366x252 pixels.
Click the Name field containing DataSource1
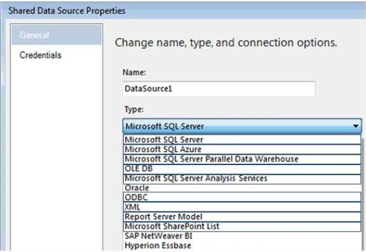coord(219,89)
